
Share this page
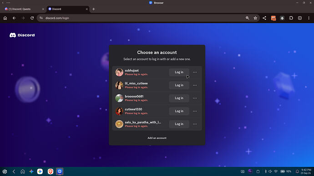264,18
